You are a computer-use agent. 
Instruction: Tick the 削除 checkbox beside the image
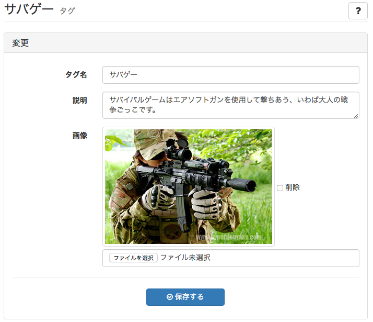click(x=280, y=188)
